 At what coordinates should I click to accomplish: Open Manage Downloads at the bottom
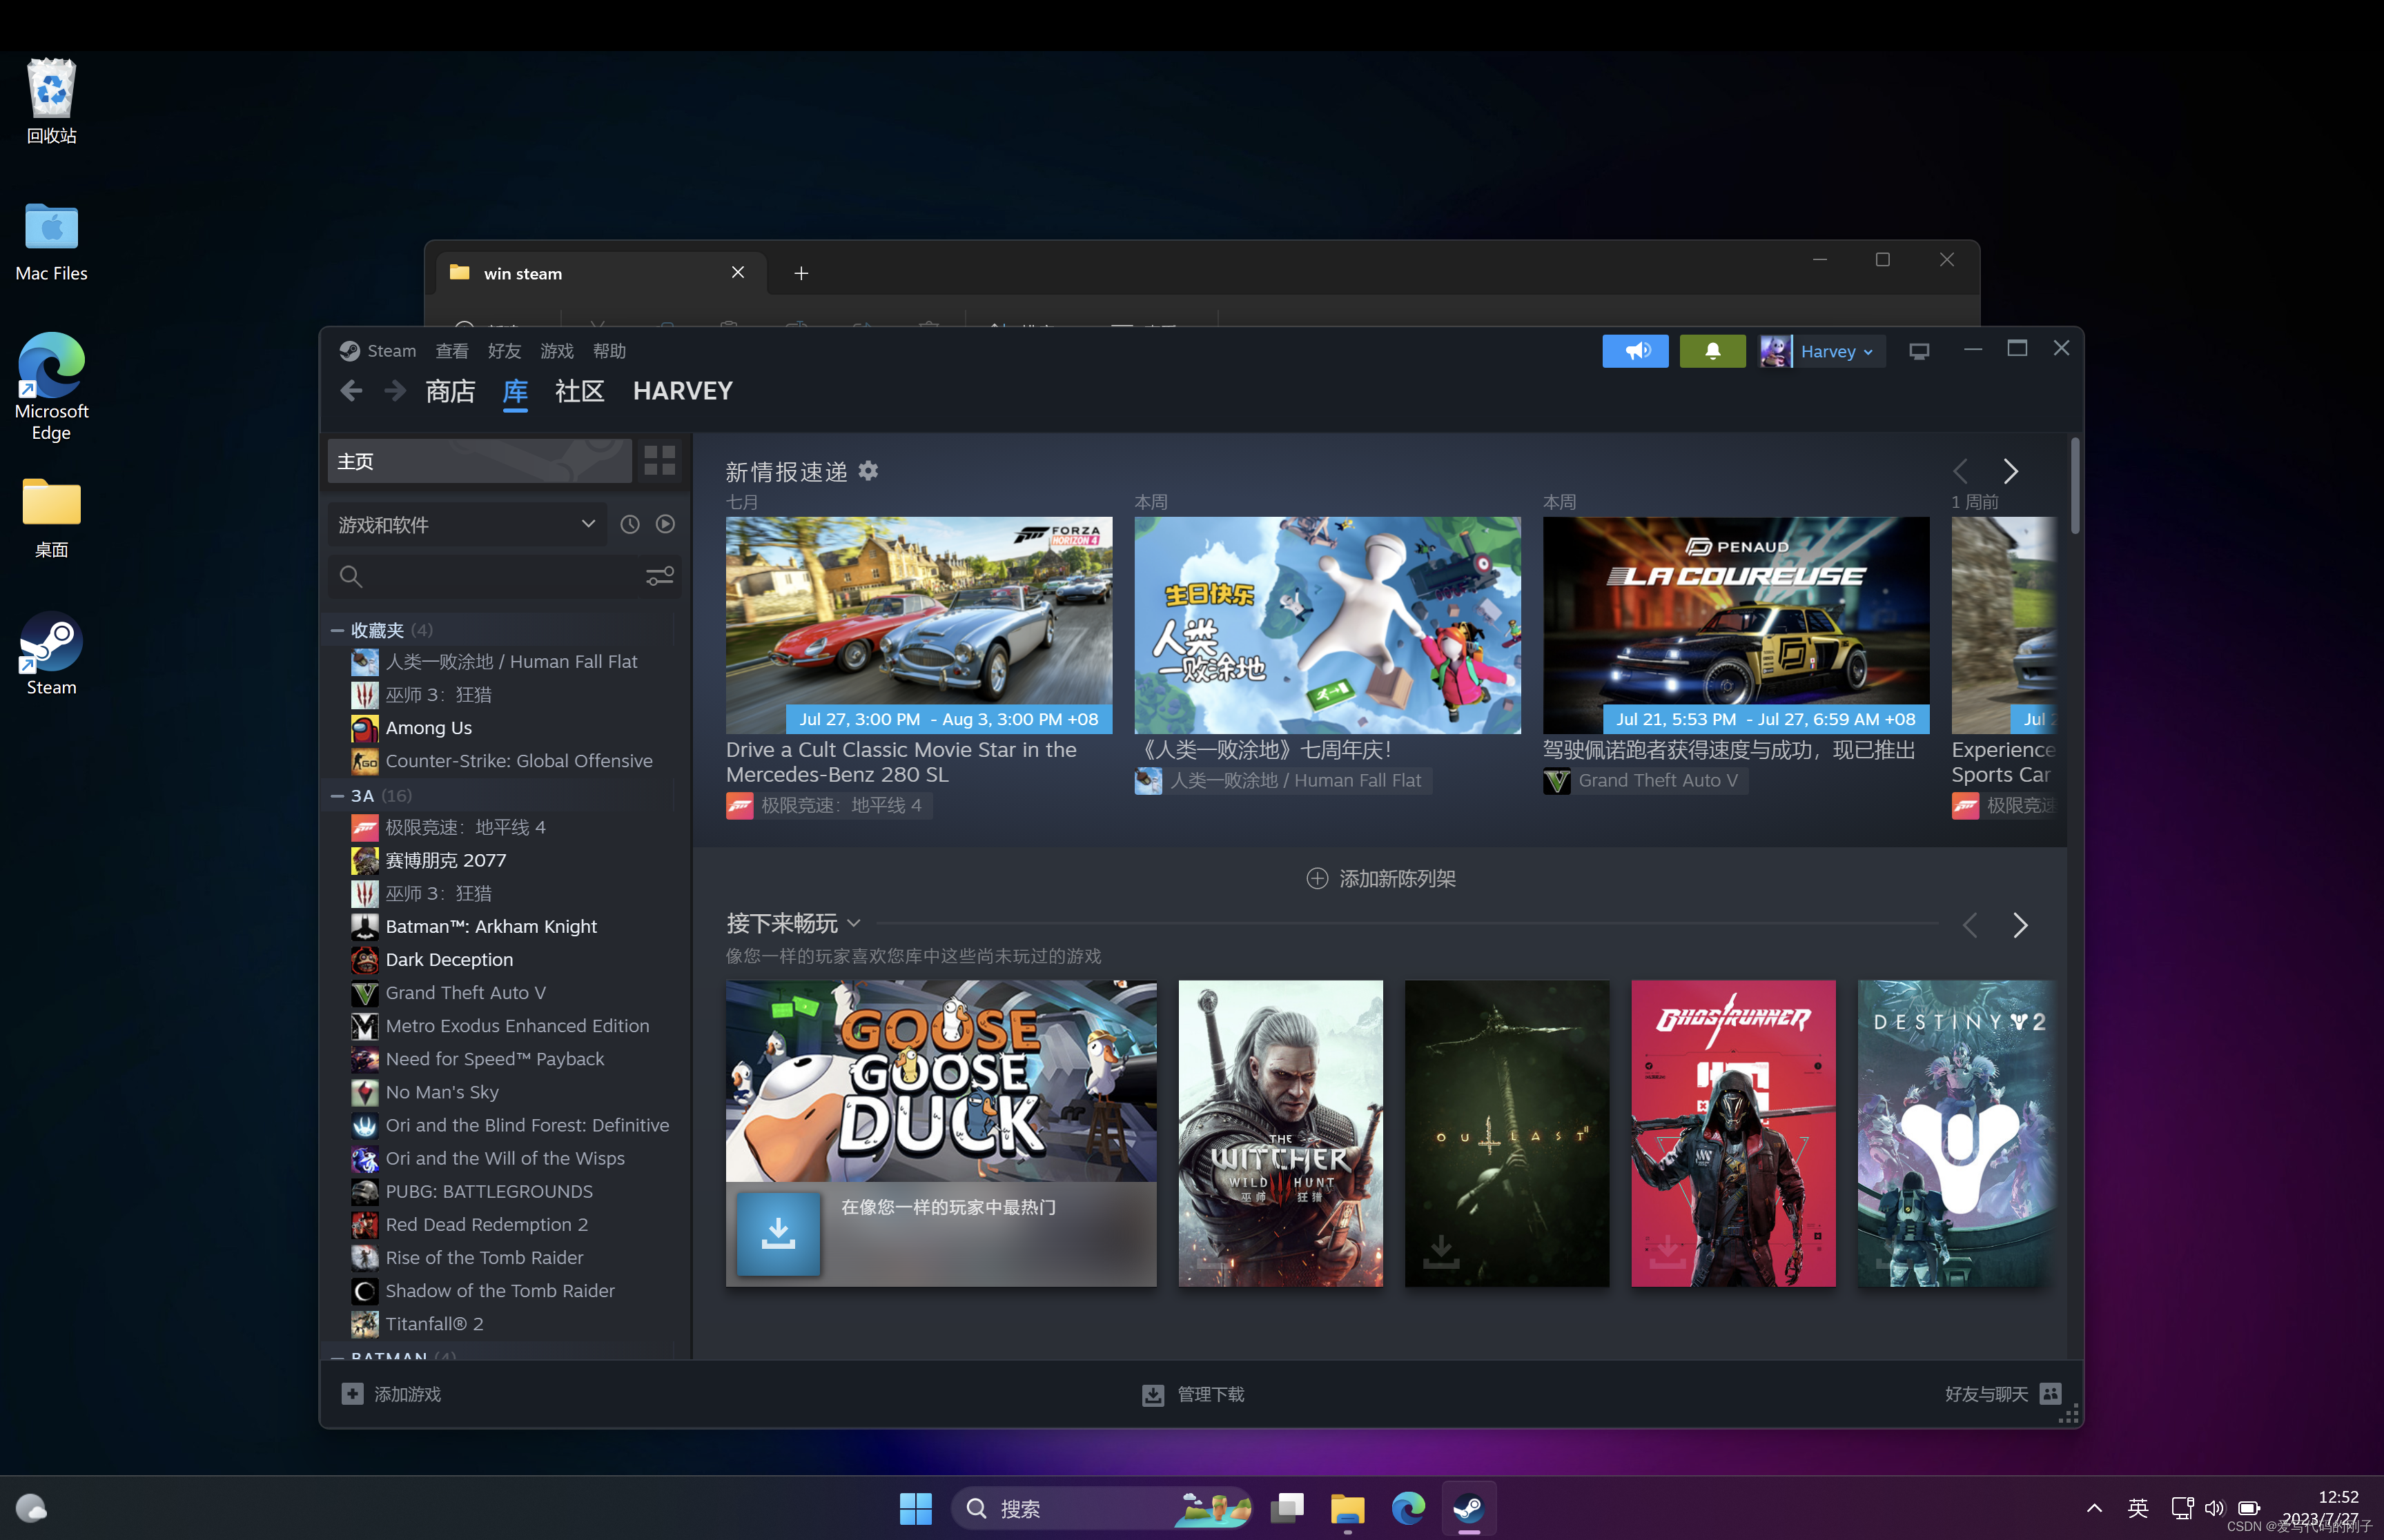tap(1193, 1394)
